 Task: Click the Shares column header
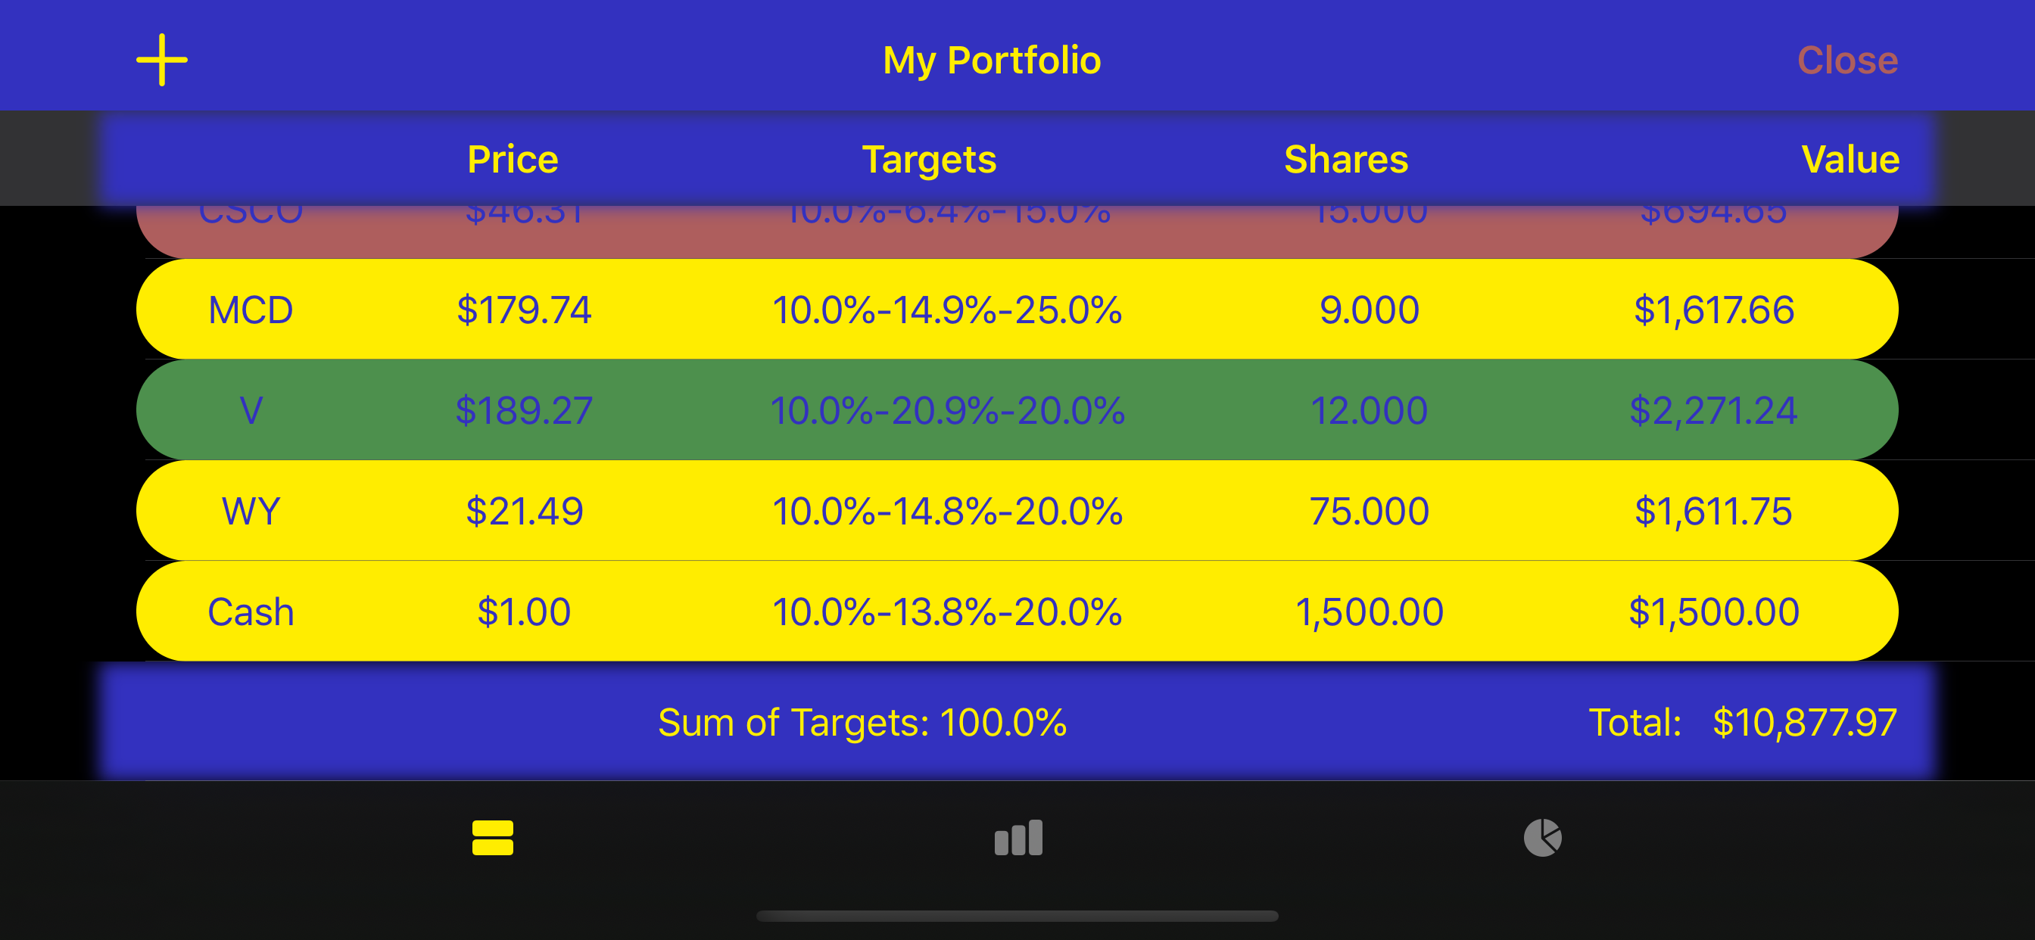[1345, 160]
